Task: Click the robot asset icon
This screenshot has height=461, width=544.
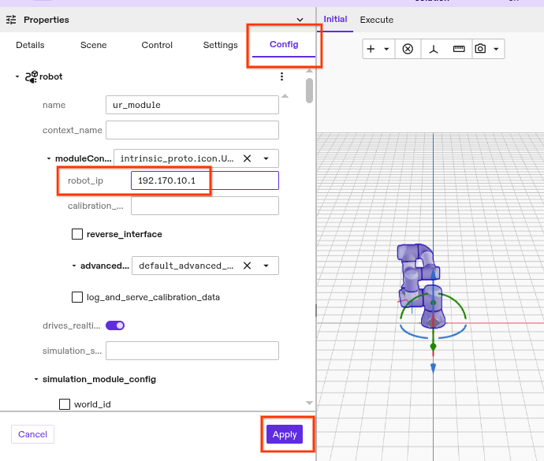Action: tap(32, 76)
